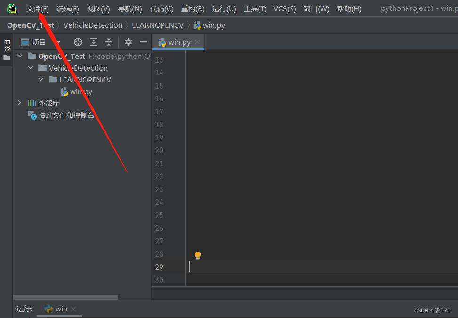458x318 pixels.
Task: Click LEARNOPENCV in the breadcrumb bar
Action: point(158,25)
